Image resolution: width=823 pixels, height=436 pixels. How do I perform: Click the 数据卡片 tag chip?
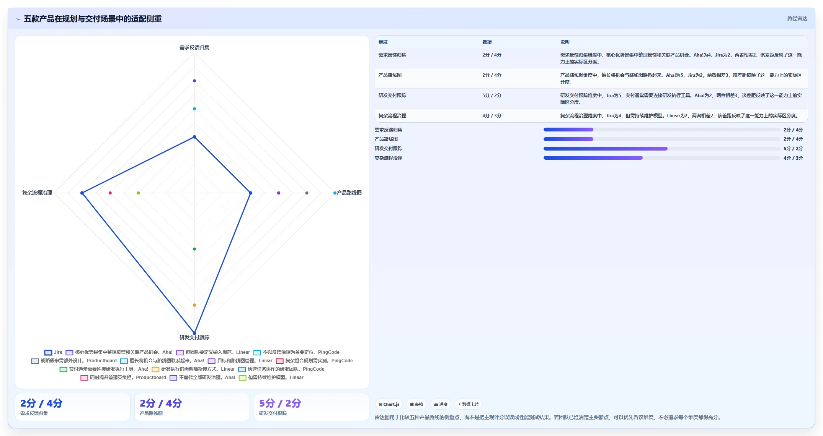[x=469, y=404]
